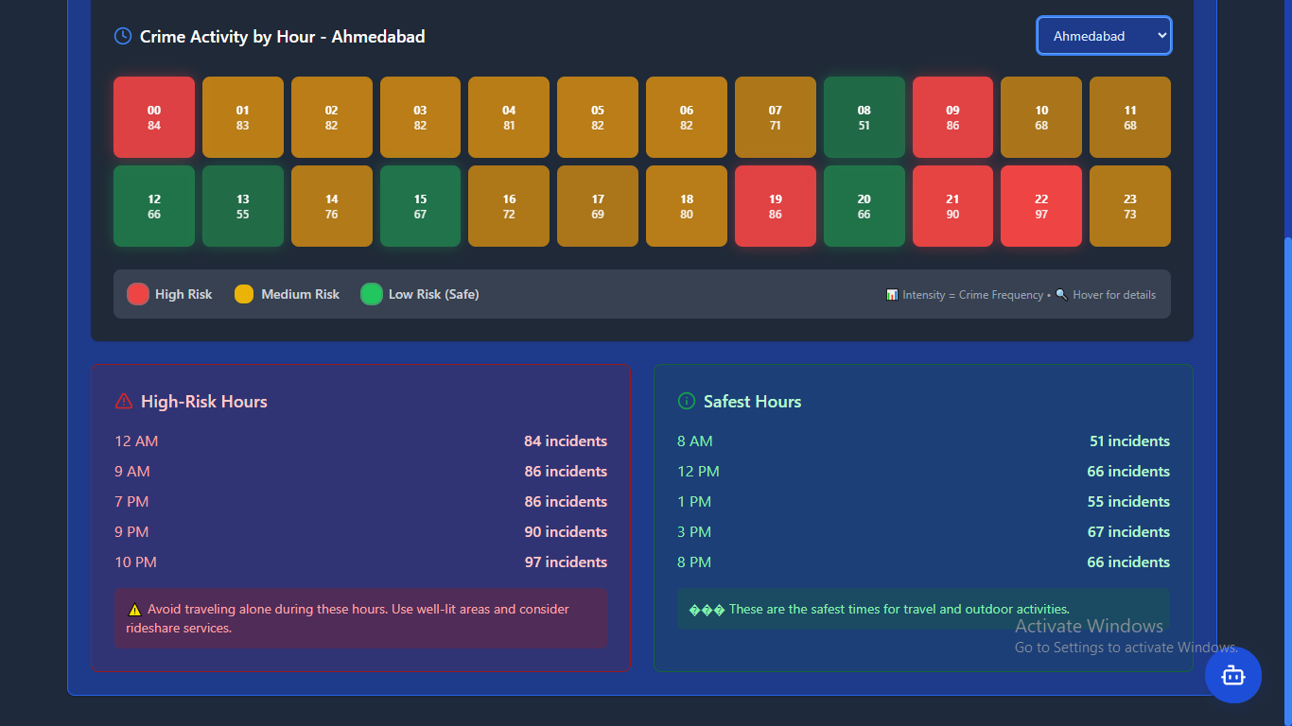This screenshot has width=1292, height=726.
Task: Click the 3 PM safest hours row
Action: [x=923, y=532]
